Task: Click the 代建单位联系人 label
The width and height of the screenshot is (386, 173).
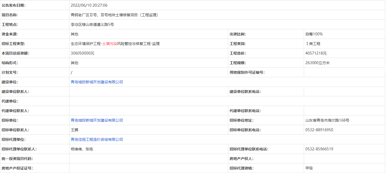Action: click(x=15, y=111)
